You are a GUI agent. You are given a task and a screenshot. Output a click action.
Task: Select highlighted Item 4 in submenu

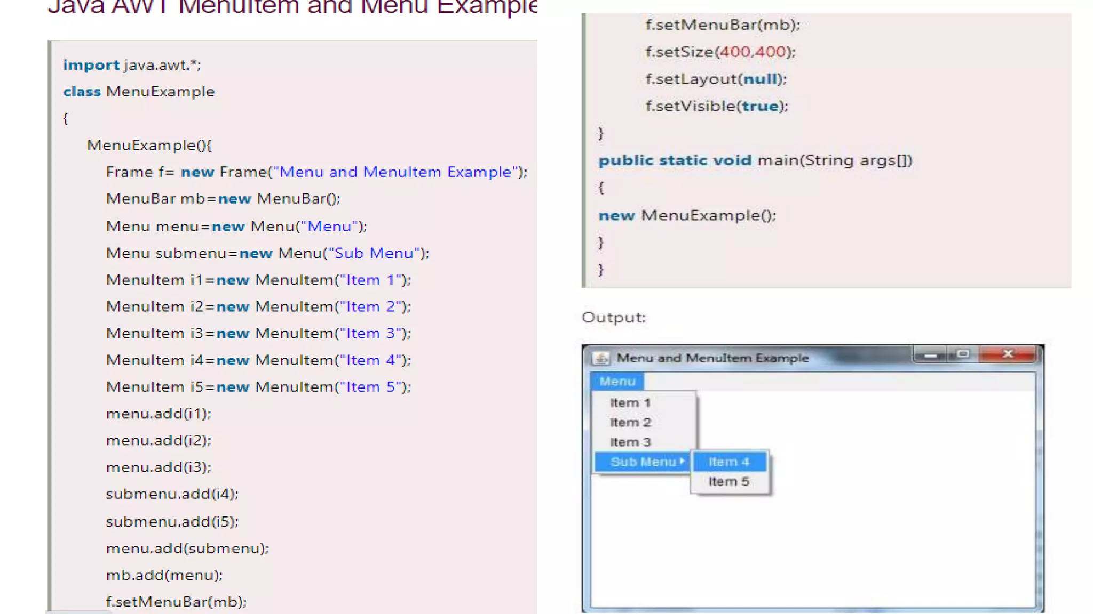point(728,462)
